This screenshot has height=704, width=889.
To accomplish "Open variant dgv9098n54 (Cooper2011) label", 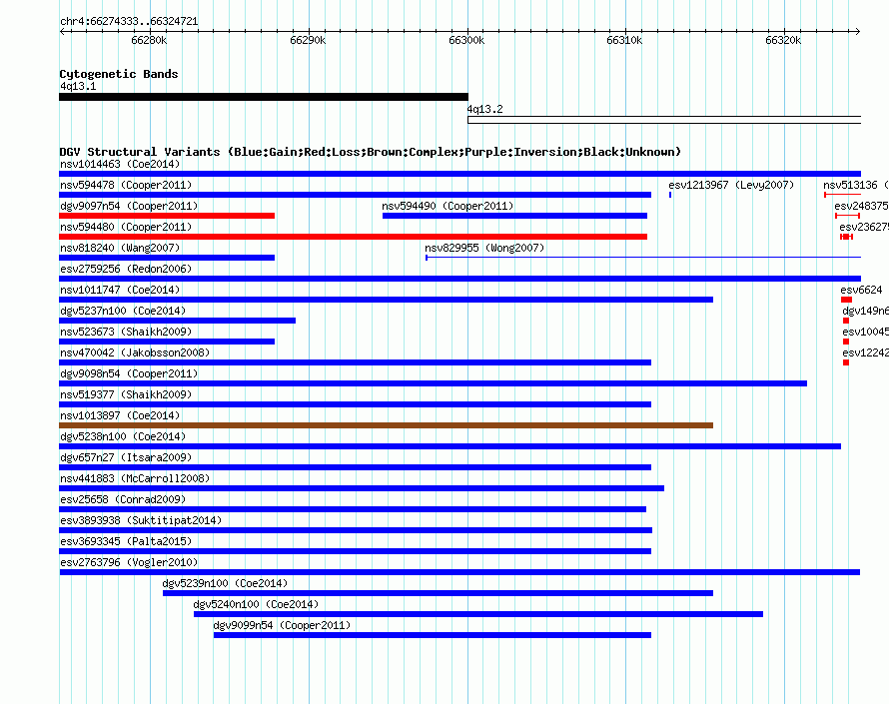I will [129, 373].
